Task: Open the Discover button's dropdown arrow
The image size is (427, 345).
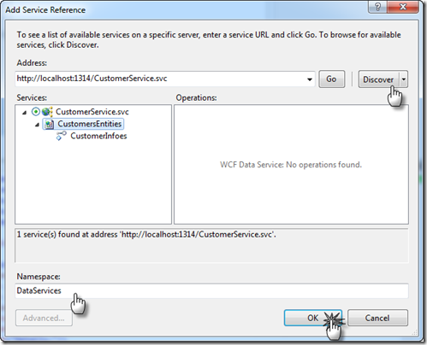Action: [x=404, y=79]
